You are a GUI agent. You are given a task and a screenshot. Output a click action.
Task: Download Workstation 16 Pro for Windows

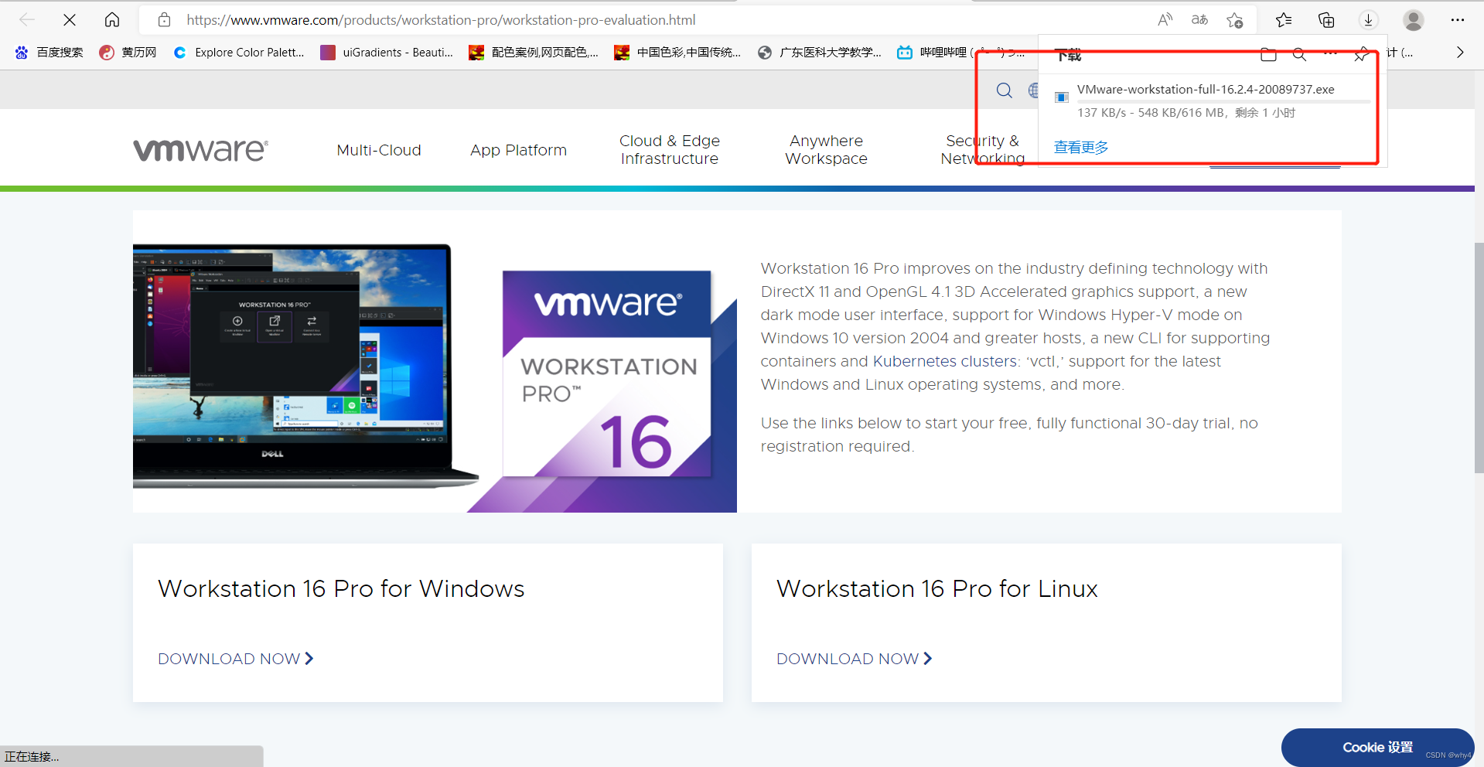[236, 659]
